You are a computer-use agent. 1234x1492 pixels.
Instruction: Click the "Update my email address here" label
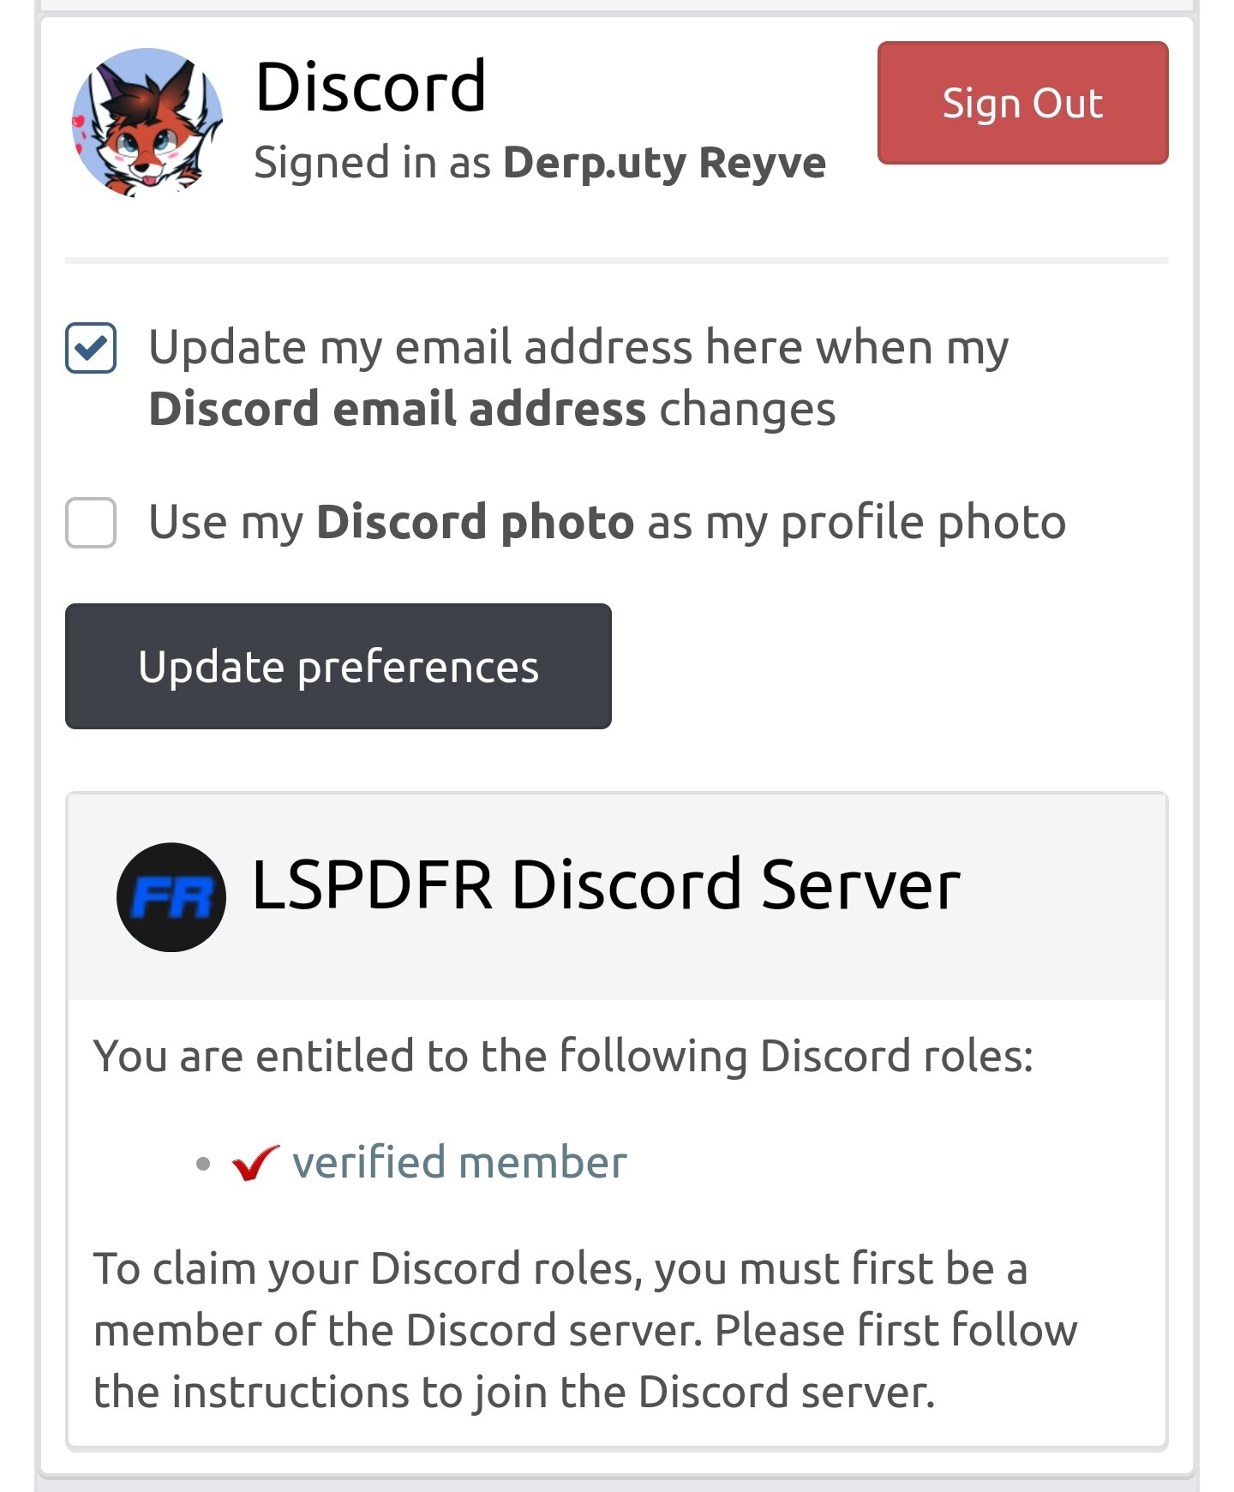pyautogui.click(x=578, y=348)
